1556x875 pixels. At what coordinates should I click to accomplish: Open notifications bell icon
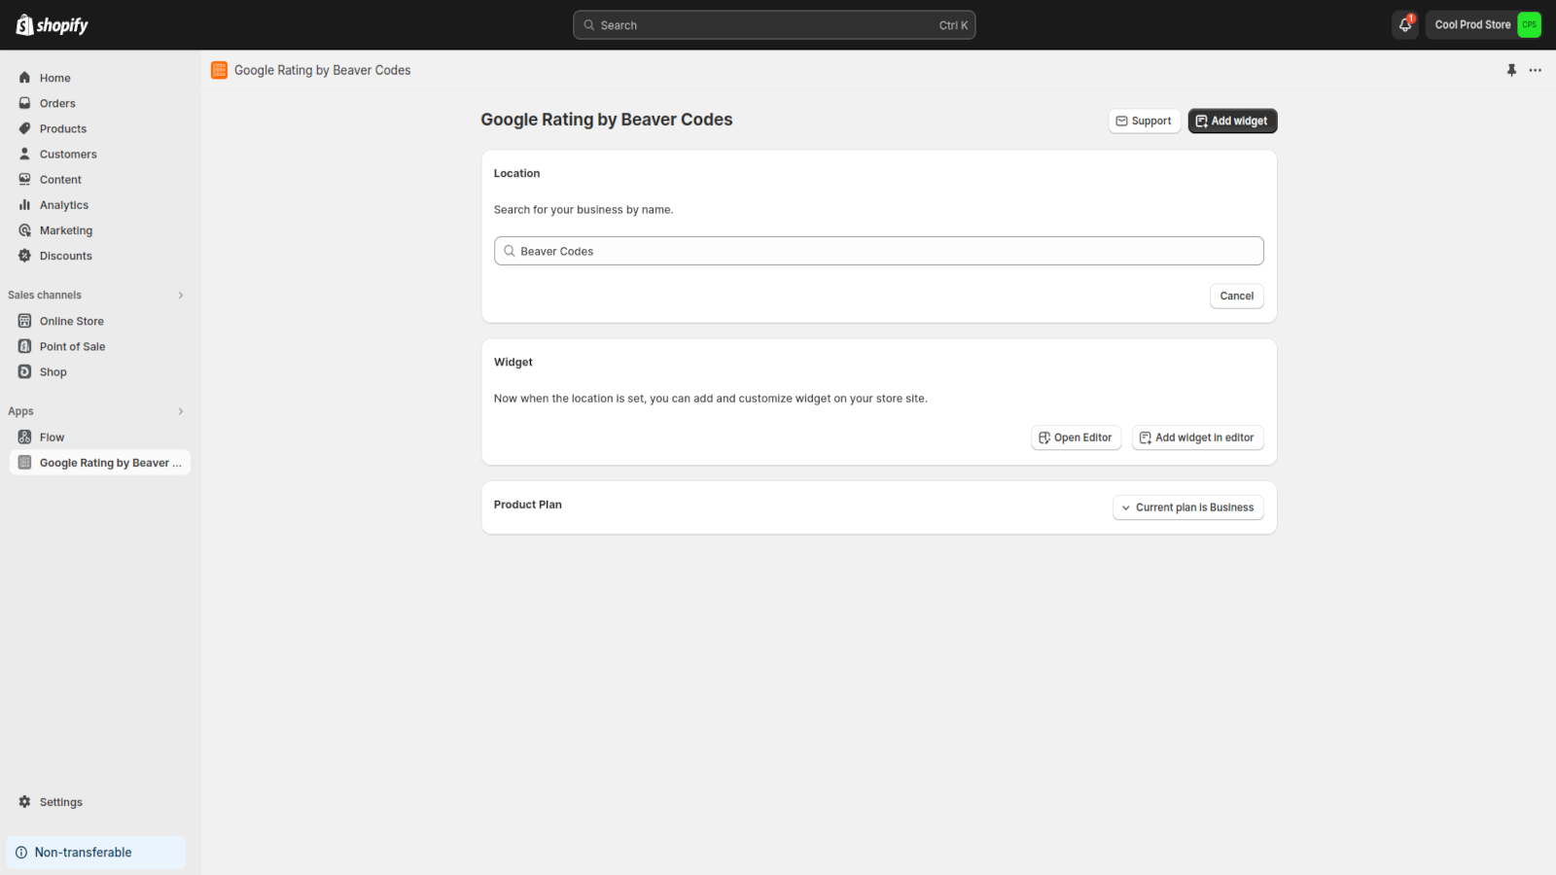(x=1405, y=25)
